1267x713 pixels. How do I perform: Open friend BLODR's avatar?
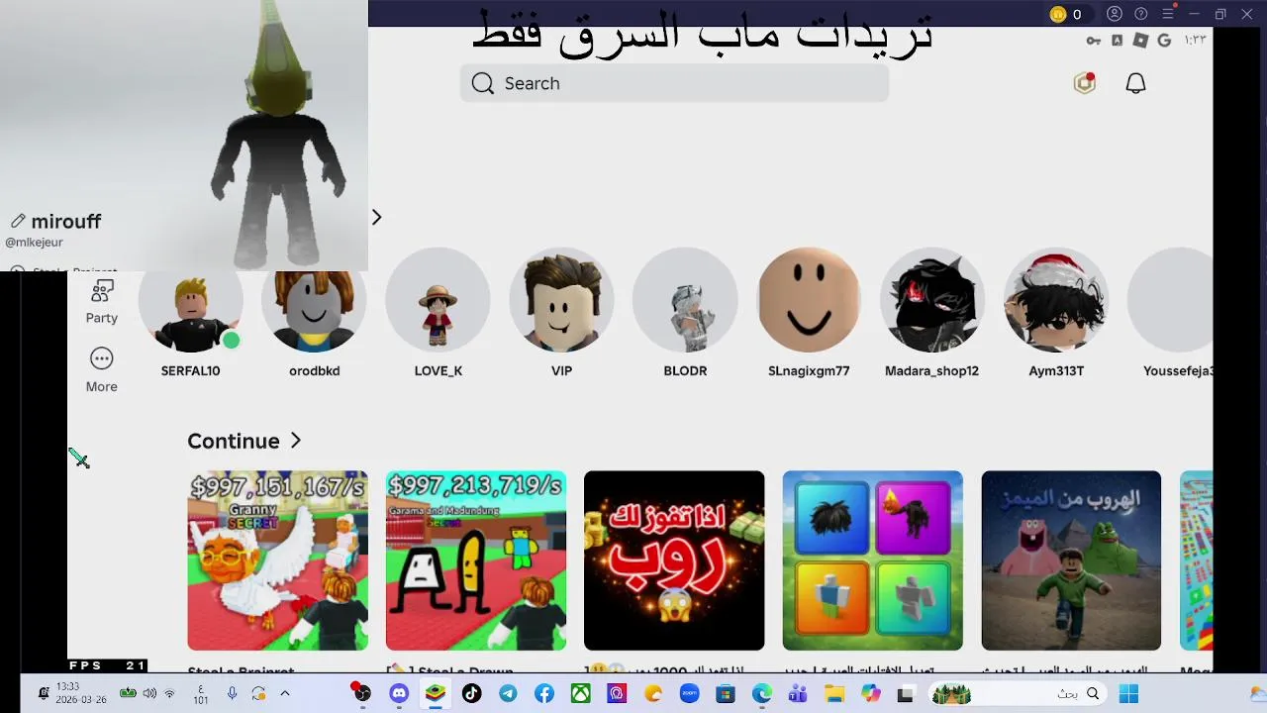click(x=685, y=300)
